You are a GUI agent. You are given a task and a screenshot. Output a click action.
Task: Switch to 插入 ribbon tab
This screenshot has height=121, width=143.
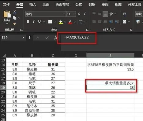click(x=33, y=5)
